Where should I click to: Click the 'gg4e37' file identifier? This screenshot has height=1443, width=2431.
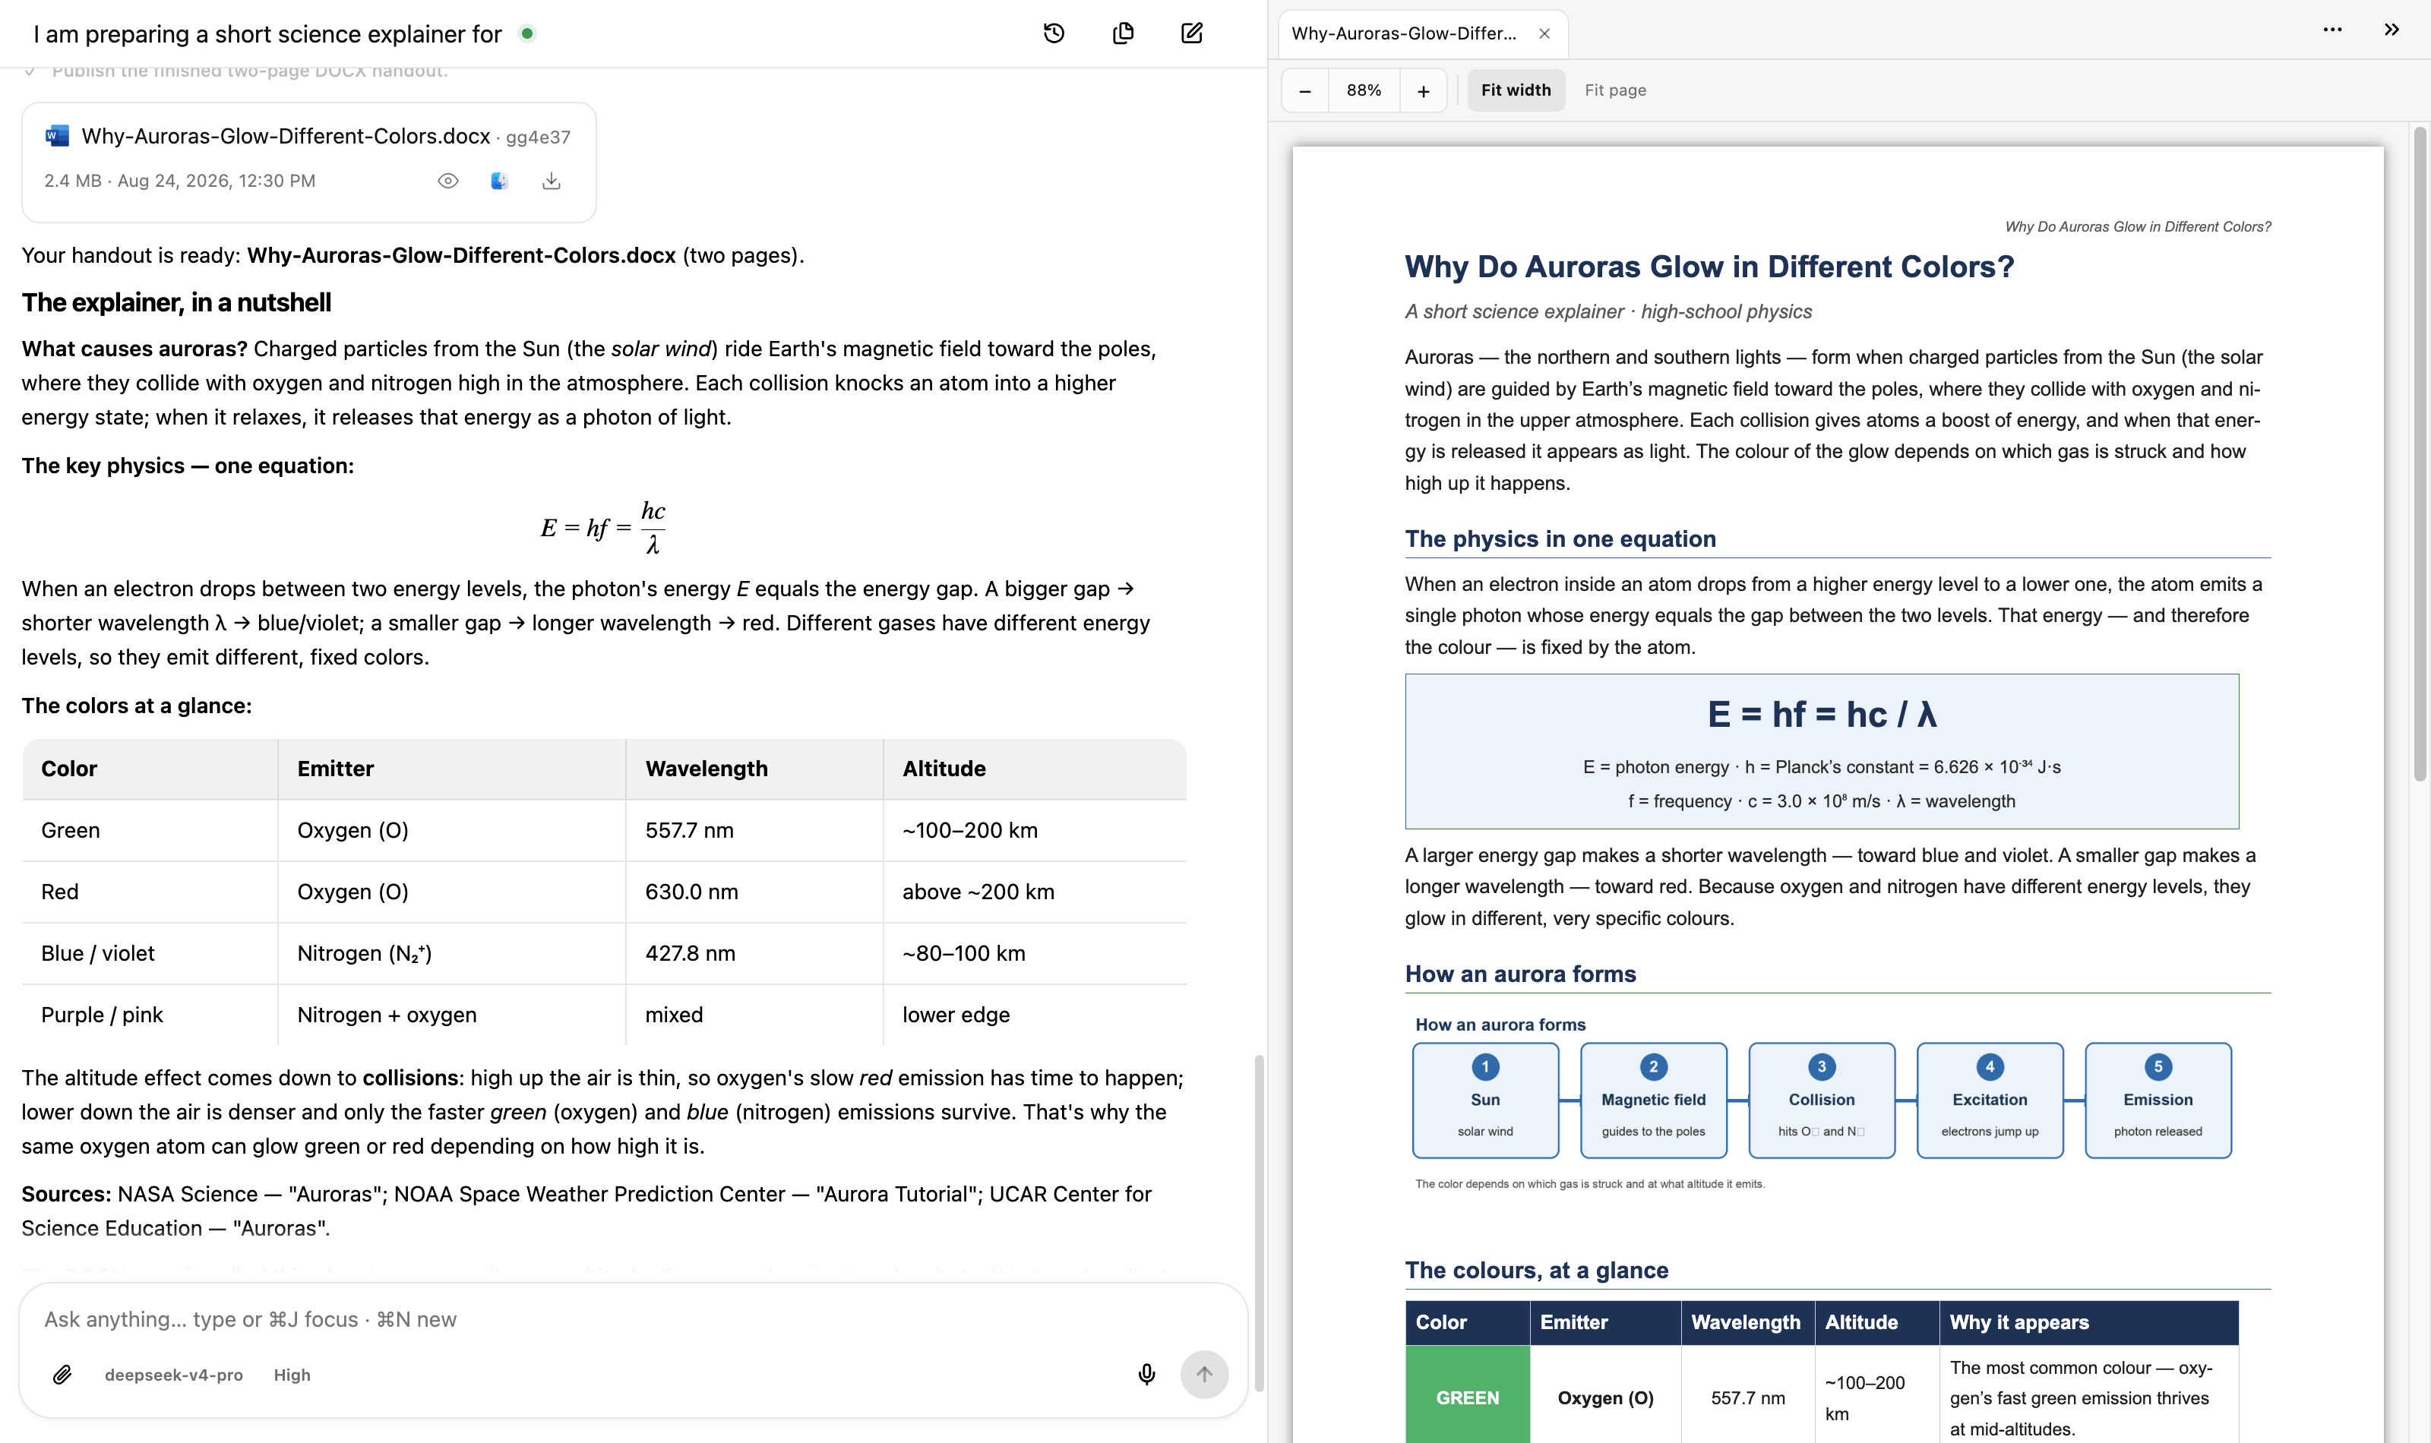click(x=538, y=137)
